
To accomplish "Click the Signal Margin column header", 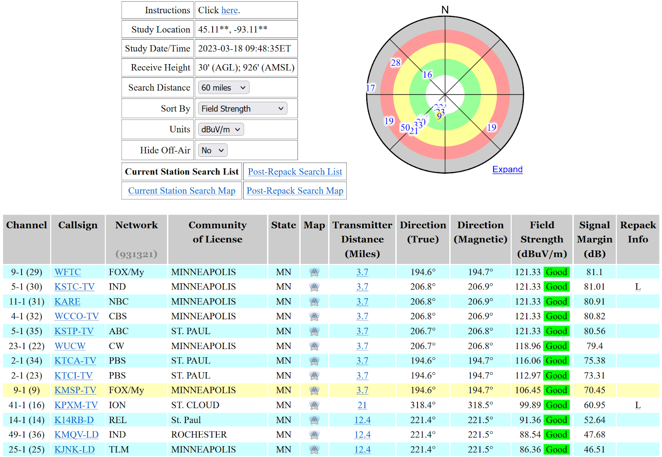I will coord(595,239).
